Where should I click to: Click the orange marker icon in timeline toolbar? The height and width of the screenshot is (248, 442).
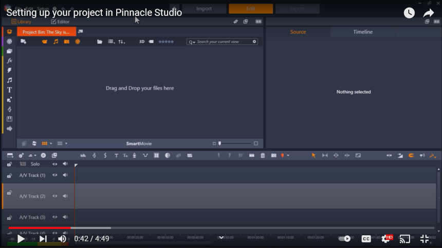(283, 155)
